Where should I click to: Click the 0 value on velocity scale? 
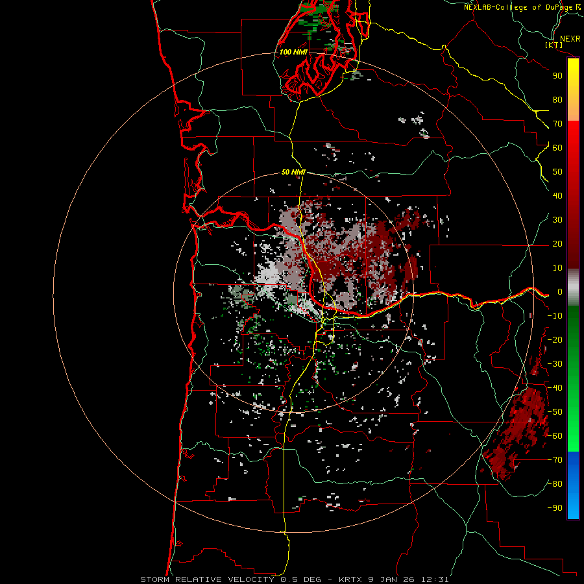pyautogui.click(x=560, y=292)
